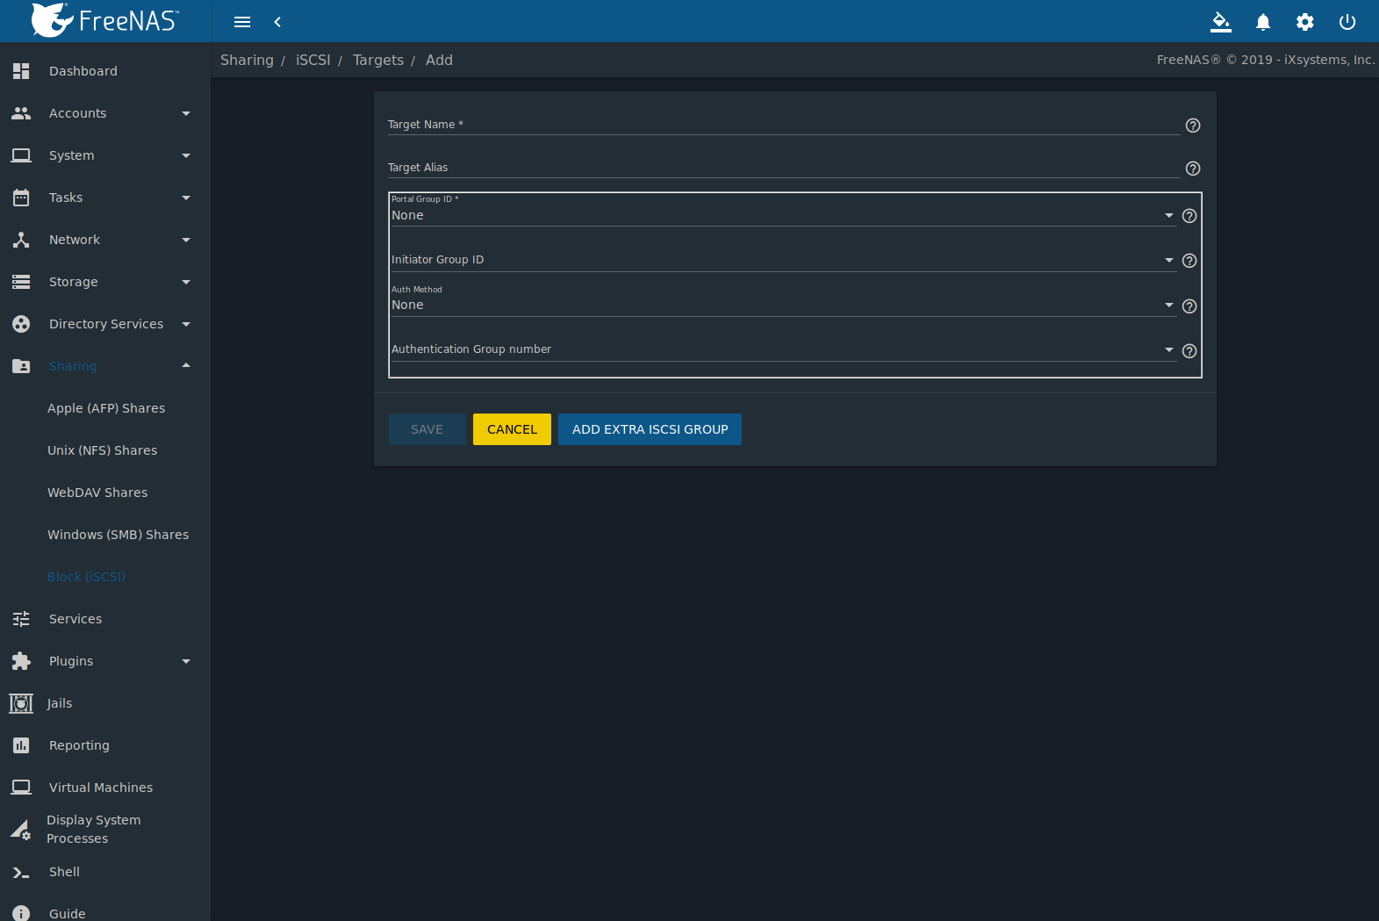Viewport: 1379px width, 921px height.
Task: Expand the Plugins menu arrow
Action: [186, 661]
